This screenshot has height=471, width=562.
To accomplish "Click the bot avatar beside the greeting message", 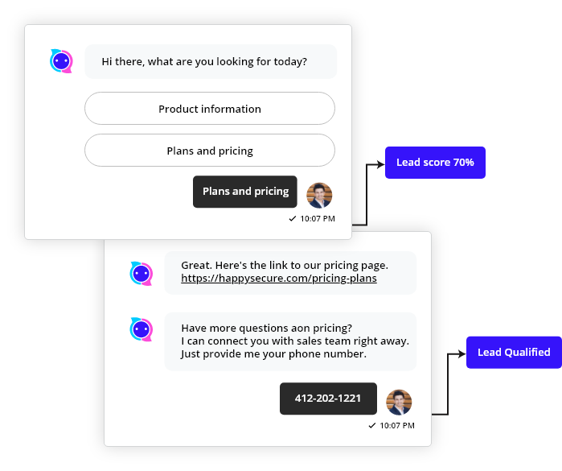I will point(61,61).
